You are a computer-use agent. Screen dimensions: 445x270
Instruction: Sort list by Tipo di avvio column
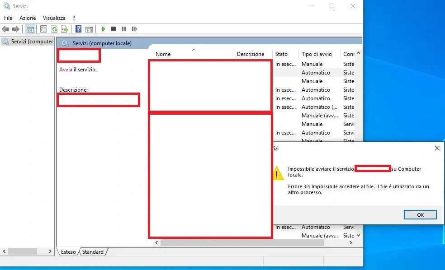coord(317,54)
